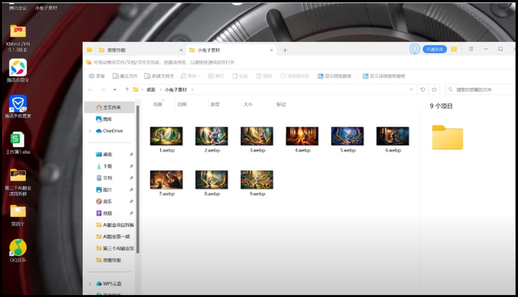
Task: Select the 2.webp thumbnail
Action: [212, 136]
